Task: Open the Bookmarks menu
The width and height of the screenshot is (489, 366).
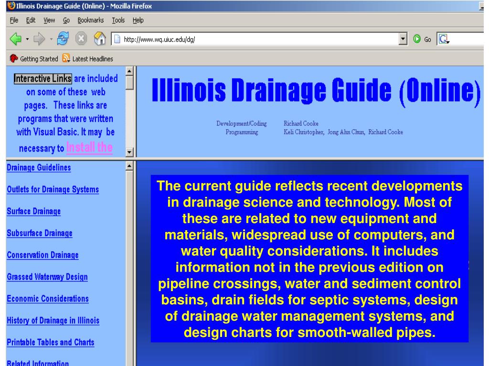Action: click(x=90, y=20)
